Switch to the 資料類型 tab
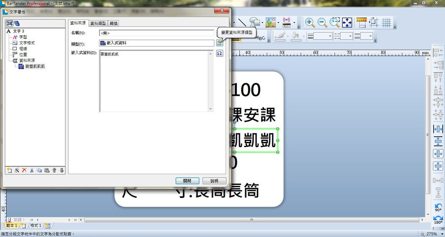Image resolution: width=445 pixels, height=237 pixels. (98, 23)
